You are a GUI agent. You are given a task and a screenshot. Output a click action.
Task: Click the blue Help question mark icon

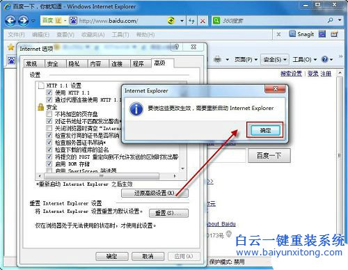point(325,59)
